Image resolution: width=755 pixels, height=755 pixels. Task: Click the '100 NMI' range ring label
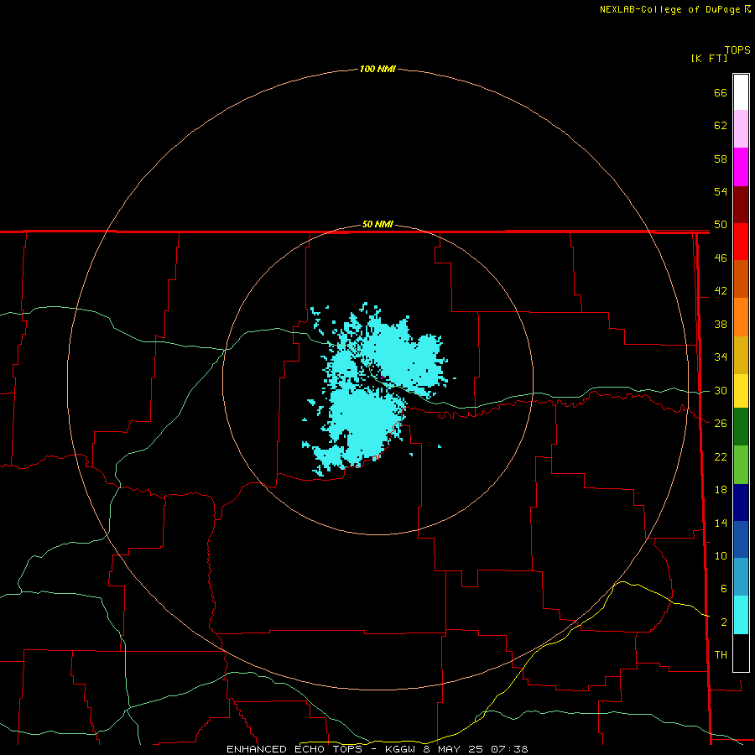click(x=377, y=69)
